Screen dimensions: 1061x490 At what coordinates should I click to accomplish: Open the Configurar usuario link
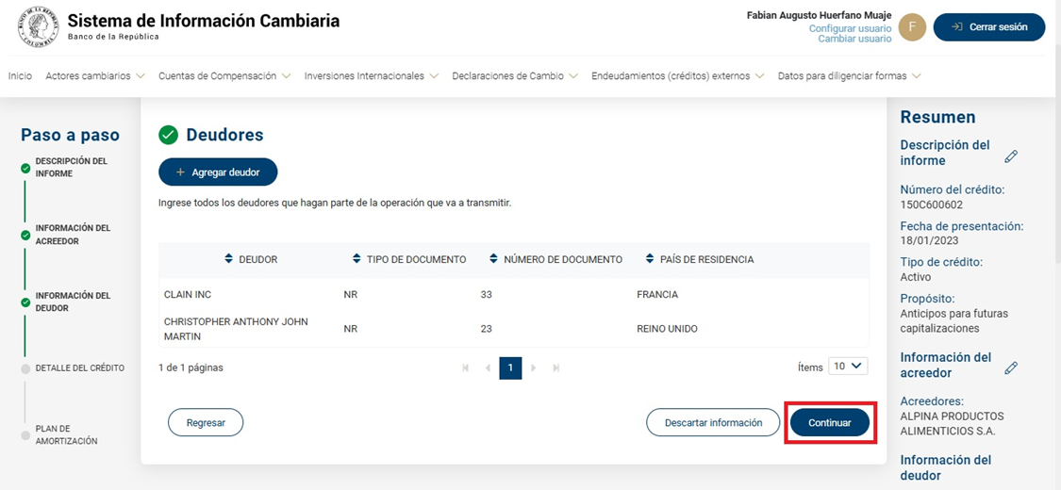850,29
